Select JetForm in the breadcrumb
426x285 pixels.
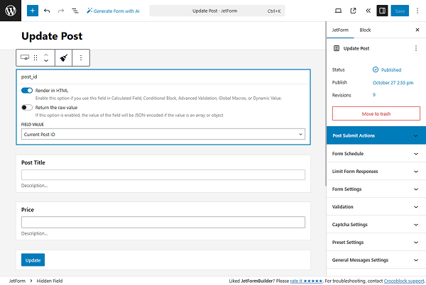coord(17,281)
